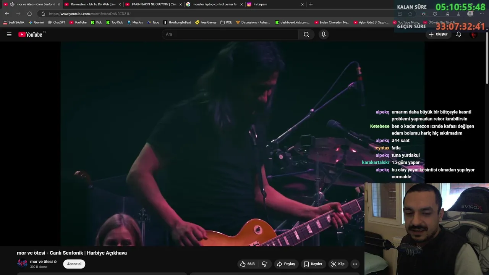This screenshot has height=275, width=489.
Task: Open MissXss bookmark
Action: (x=135, y=23)
